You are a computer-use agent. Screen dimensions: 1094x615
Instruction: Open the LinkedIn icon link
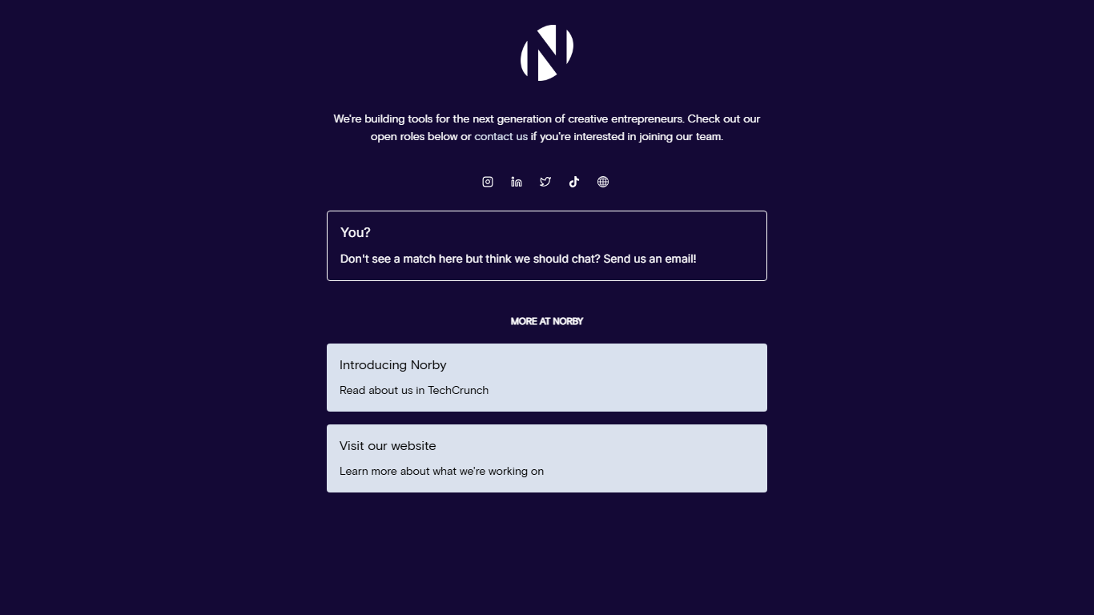(517, 182)
